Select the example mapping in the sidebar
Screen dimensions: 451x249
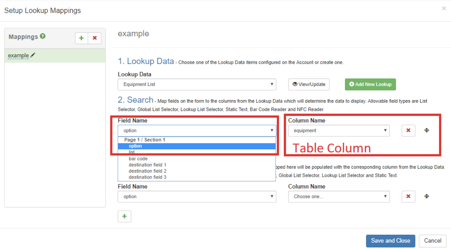(x=19, y=55)
